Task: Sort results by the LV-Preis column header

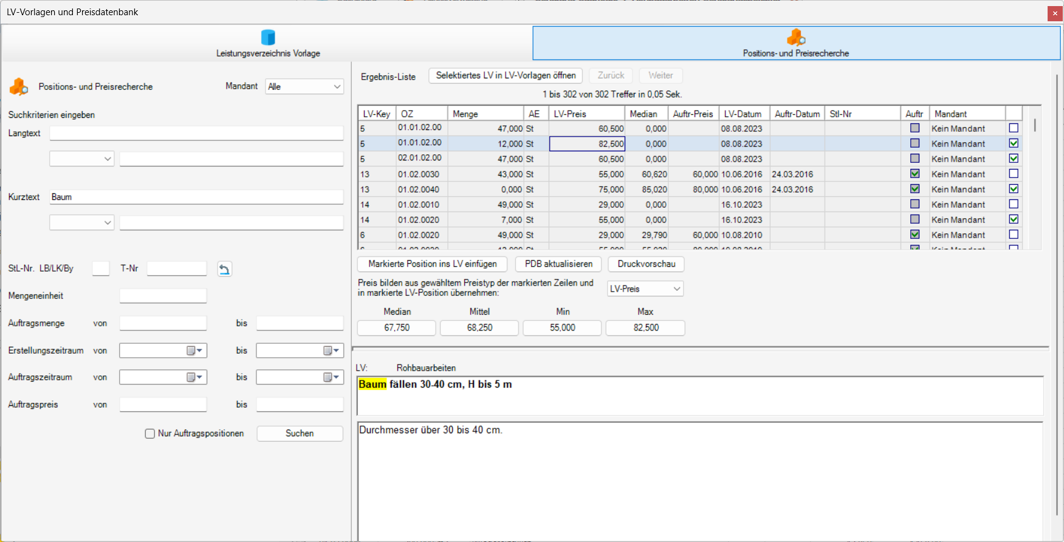Action: [x=587, y=114]
